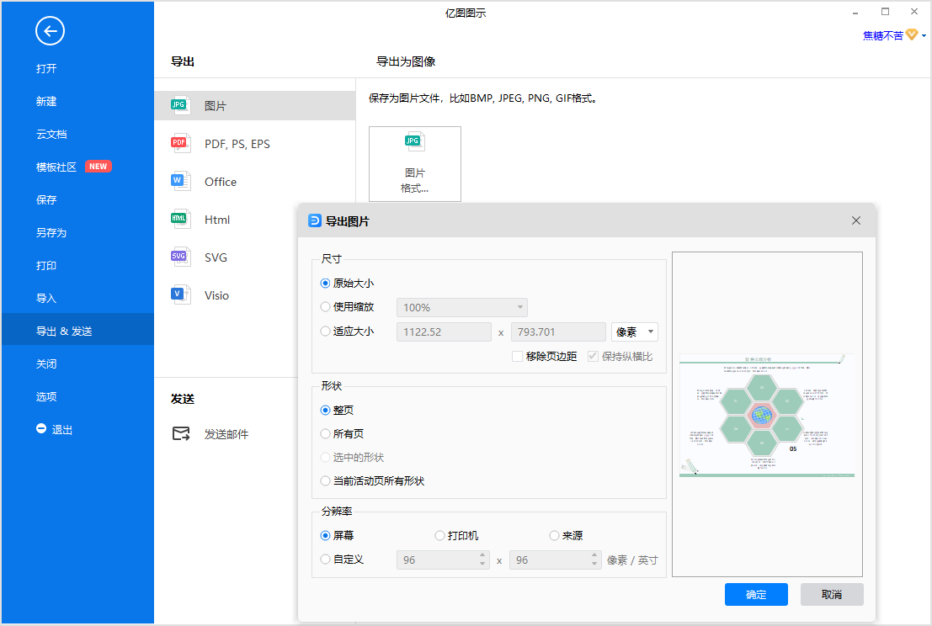Click the JPG image export icon in list
The image size is (932, 626).
(180, 106)
